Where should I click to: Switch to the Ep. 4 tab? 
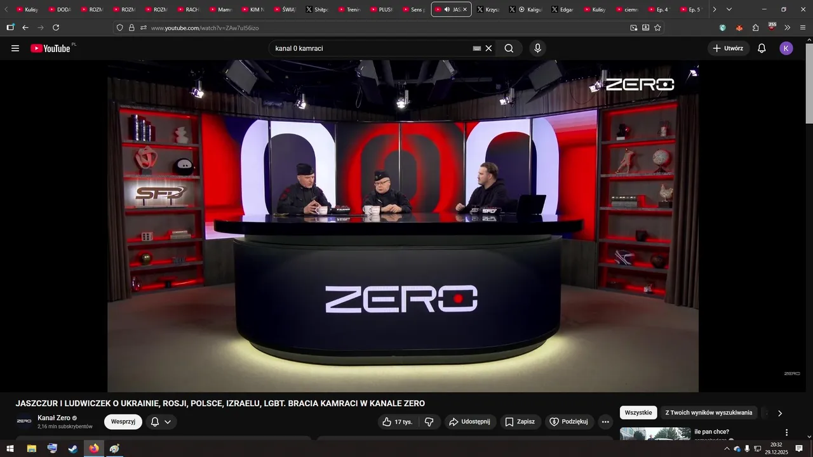(660, 10)
